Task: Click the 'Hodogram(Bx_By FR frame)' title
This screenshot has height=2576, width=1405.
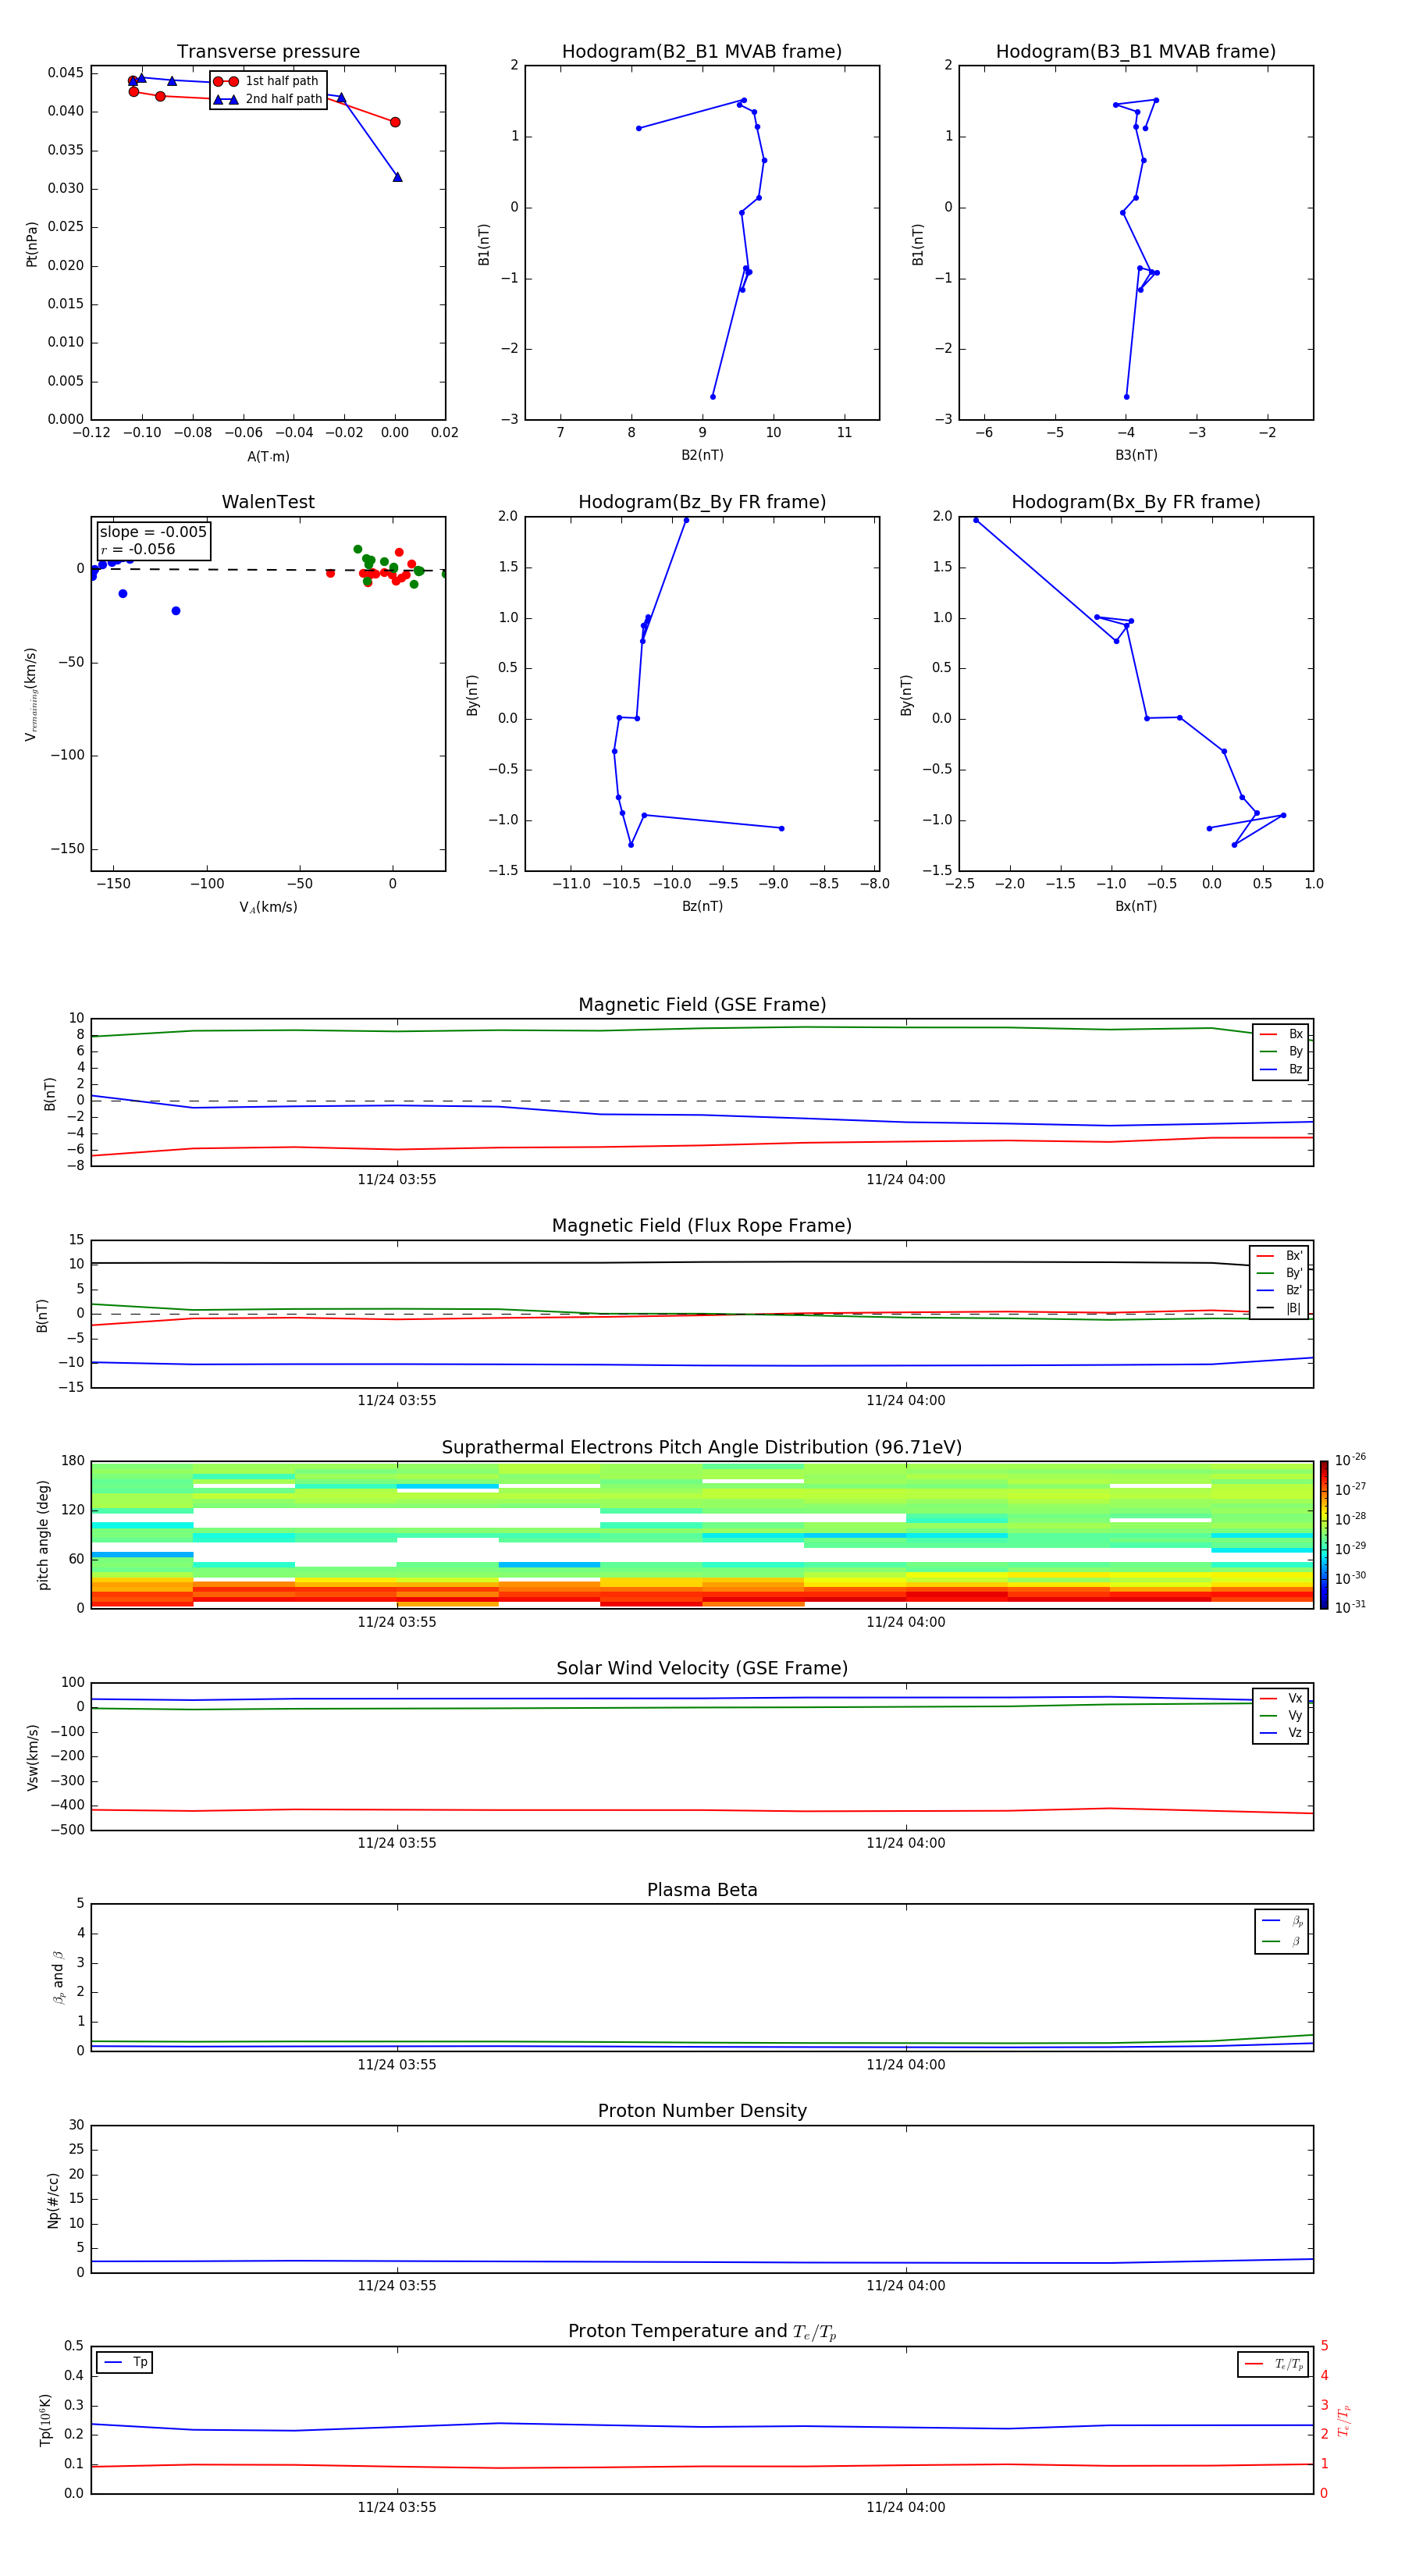Action: point(1136,502)
